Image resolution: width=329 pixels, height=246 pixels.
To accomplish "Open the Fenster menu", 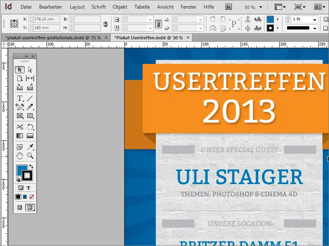I will tap(188, 7).
